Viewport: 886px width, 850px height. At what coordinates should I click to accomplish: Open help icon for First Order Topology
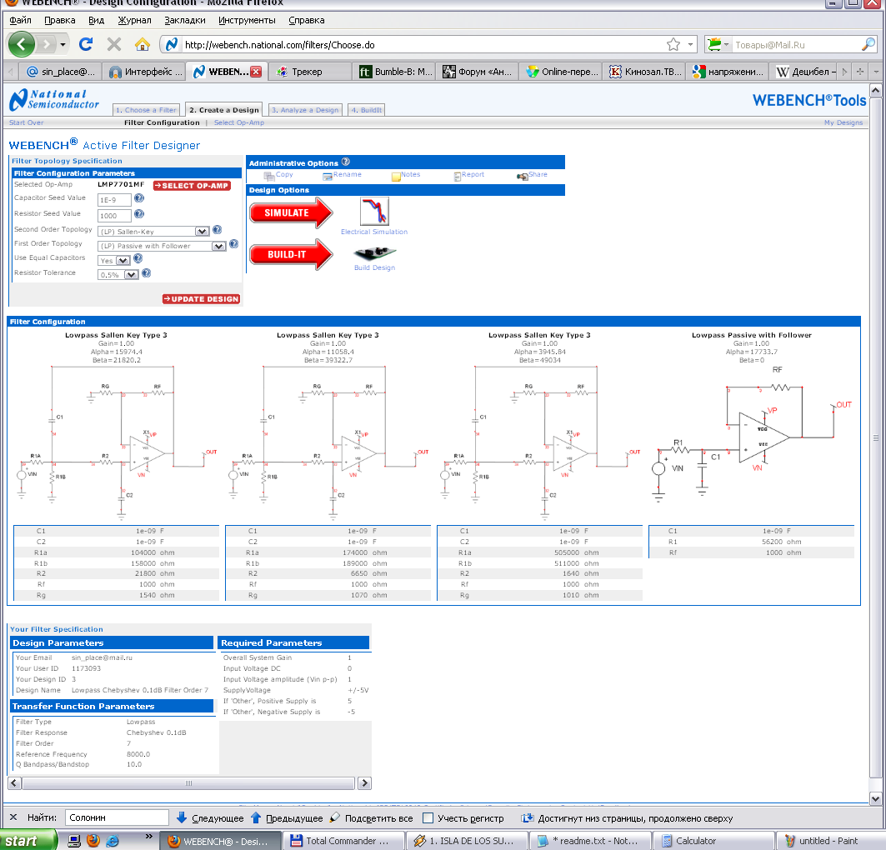pyautogui.click(x=233, y=244)
